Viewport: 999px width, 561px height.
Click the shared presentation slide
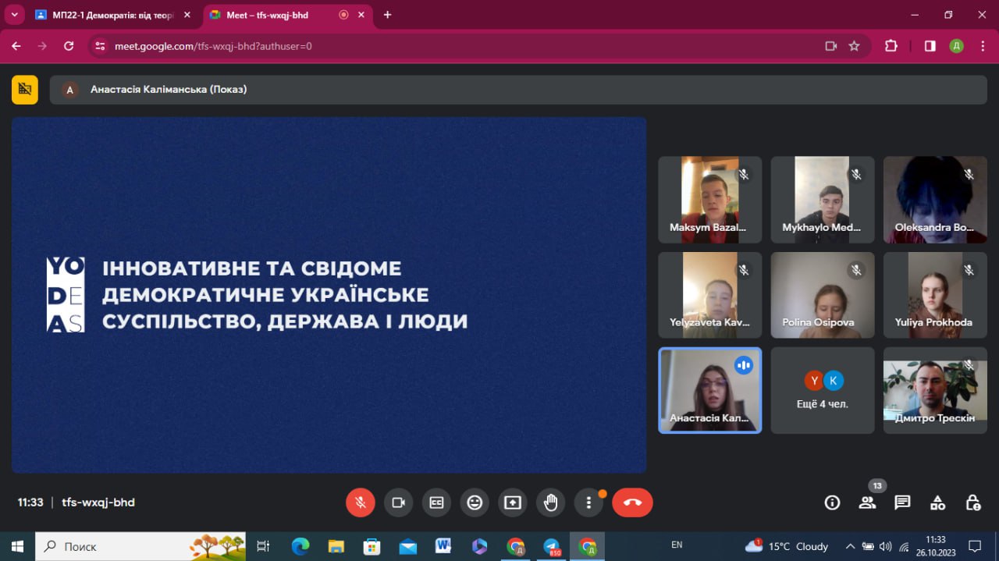tap(329, 295)
